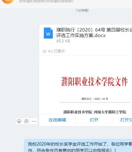Image resolution: width=132 pixels, height=152 pixels.
Task: Click the class group name header text
Action: (46, 1)
